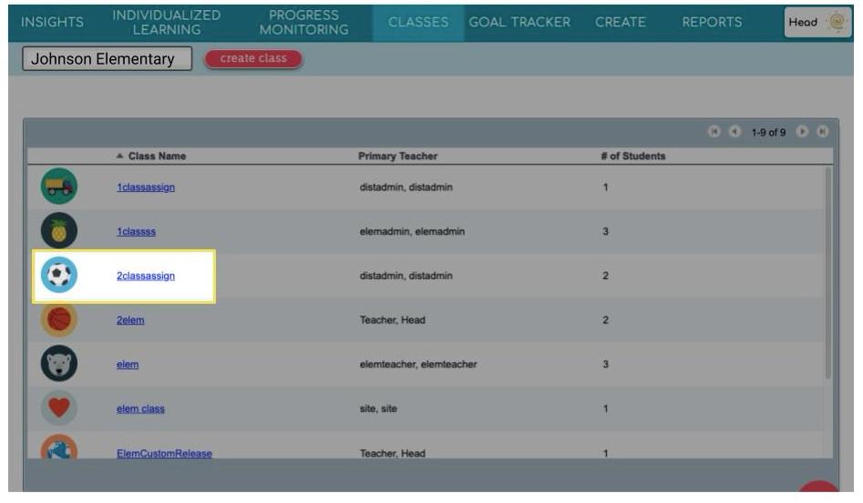Click the heart icon for elem class
The image size is (863, 503).
pos(59,408)
